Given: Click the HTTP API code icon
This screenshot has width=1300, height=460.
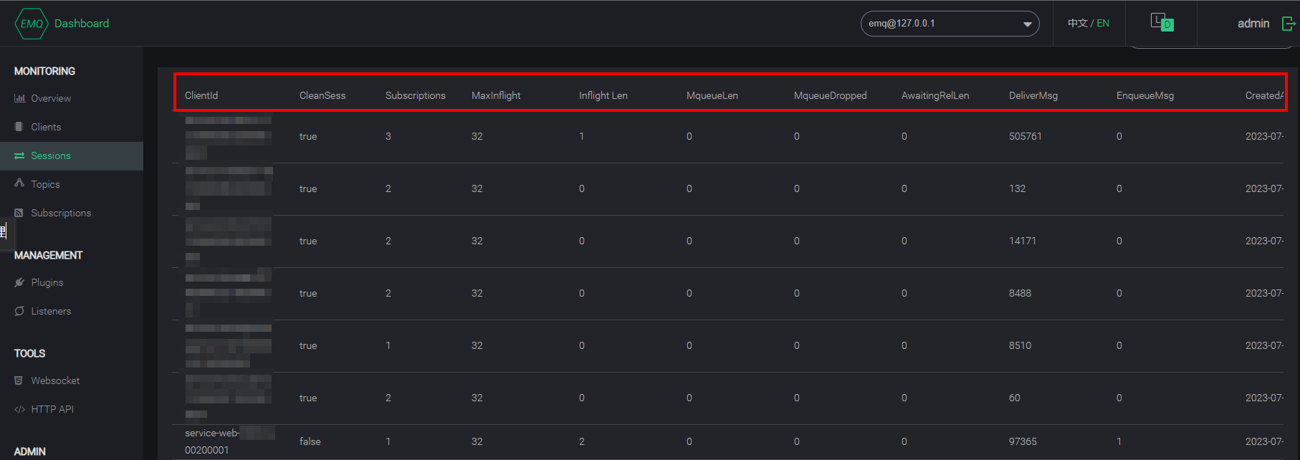Looking at the screenshot, I should pos(19,409).
